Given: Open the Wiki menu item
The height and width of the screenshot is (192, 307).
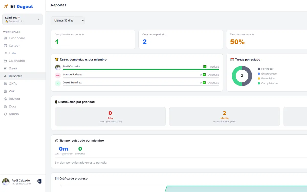Looking at the screenshot, I should [x=12, y=91].
